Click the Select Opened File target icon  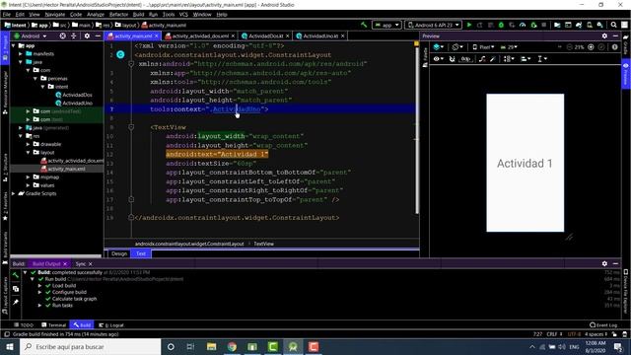tap(63, 35)
